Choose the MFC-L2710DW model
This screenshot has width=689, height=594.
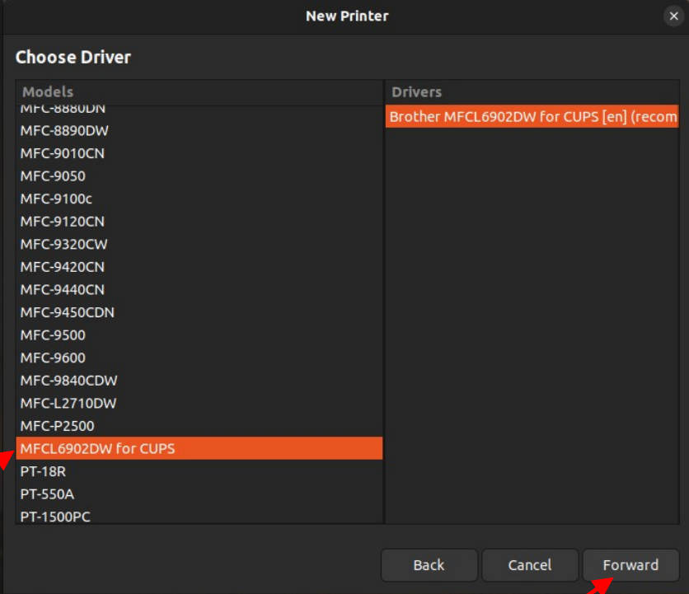68,403
